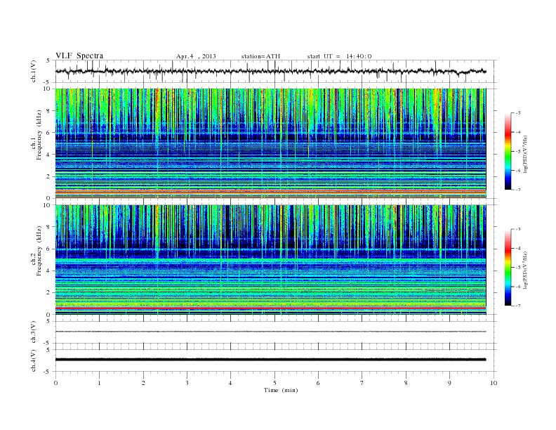Click the ch.4 thick black voltage trace
The image size is (556, 430).
click(270, 360)
